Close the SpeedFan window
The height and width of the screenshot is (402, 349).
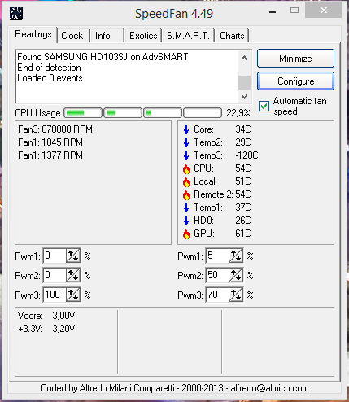[323, 11]
